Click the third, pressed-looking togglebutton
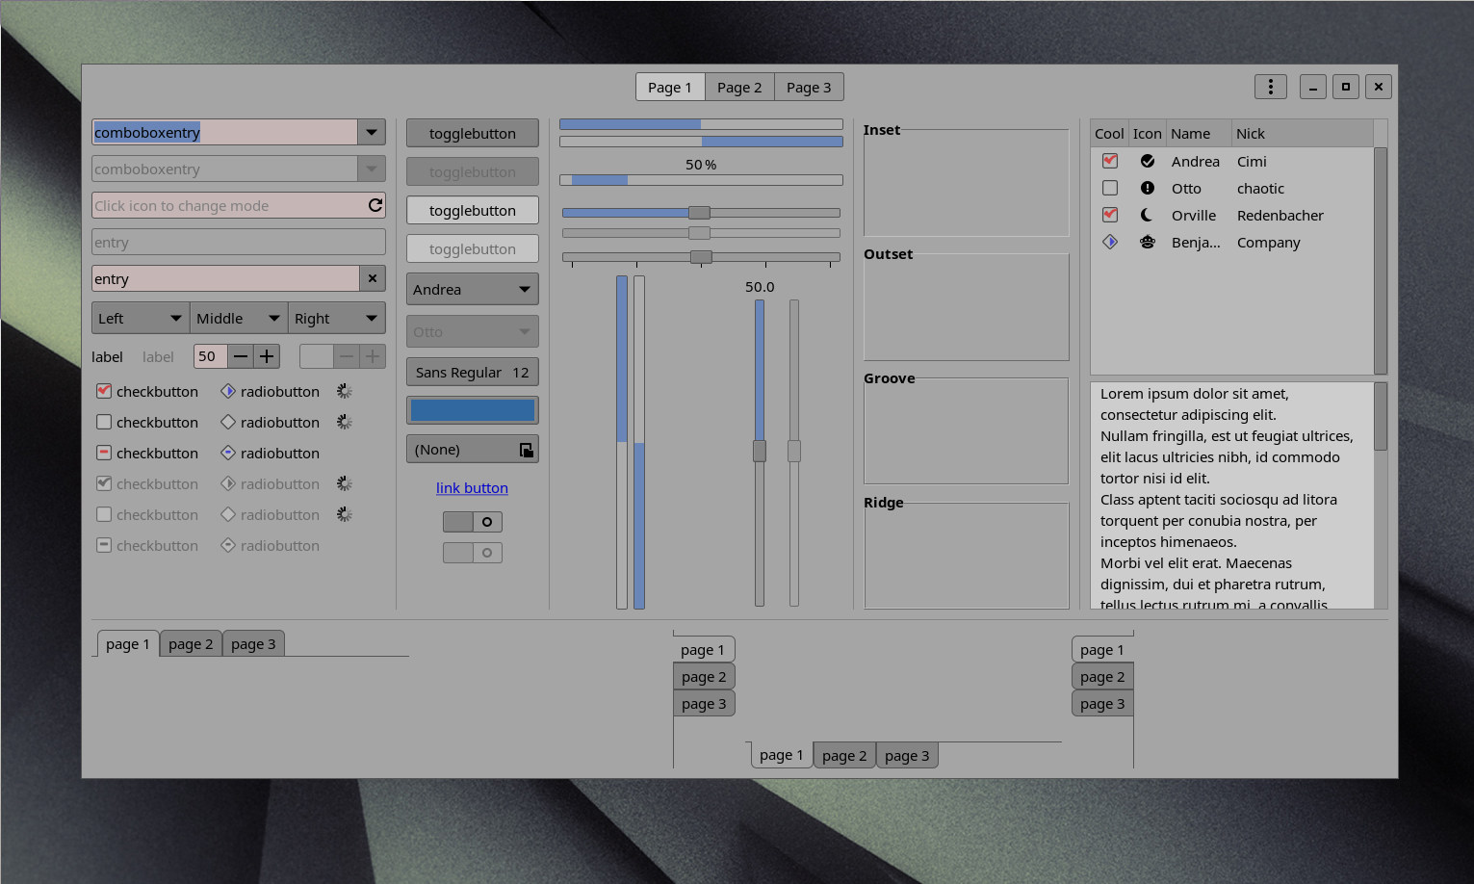This screenshot has width=1474, height=884. [x=473, y=210]
